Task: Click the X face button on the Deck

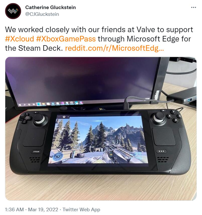Action: (x=169, y=116)
